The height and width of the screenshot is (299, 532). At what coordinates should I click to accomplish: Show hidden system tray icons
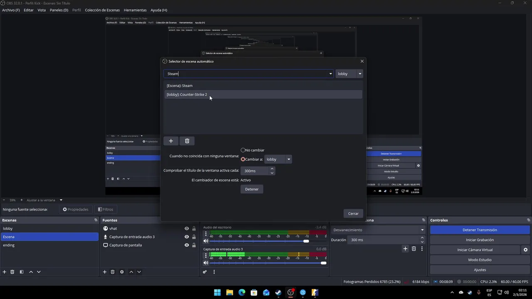[x=452, y=292]
